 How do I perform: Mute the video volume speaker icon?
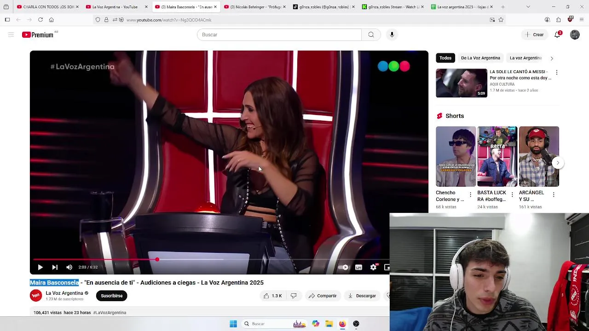69,267
